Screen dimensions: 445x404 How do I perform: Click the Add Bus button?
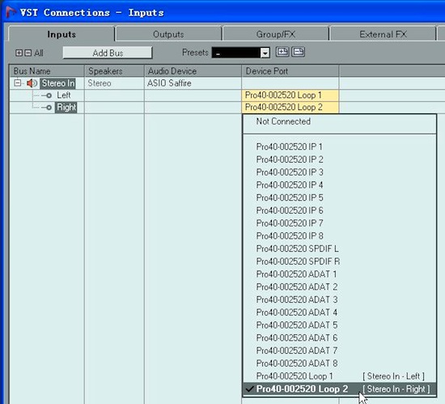pyautogui.click(x=108, y=53)
